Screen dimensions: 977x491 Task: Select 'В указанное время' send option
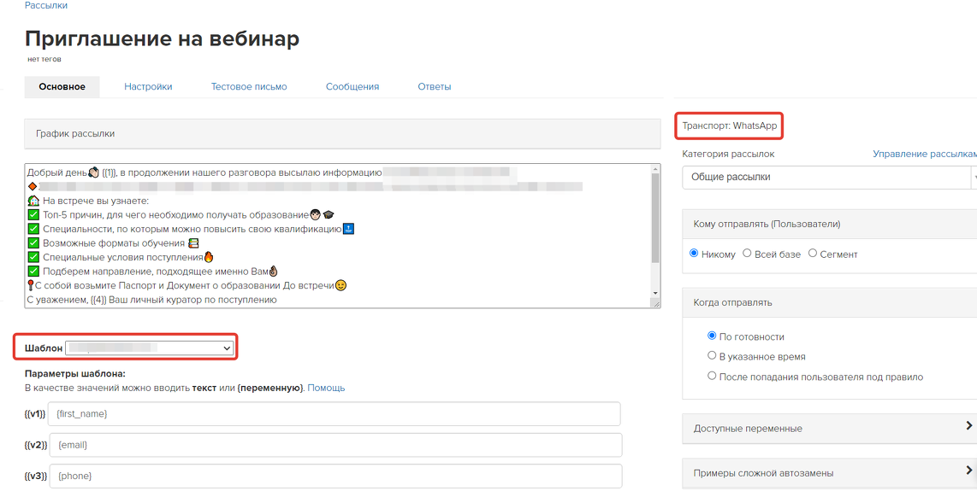(712, 356)
